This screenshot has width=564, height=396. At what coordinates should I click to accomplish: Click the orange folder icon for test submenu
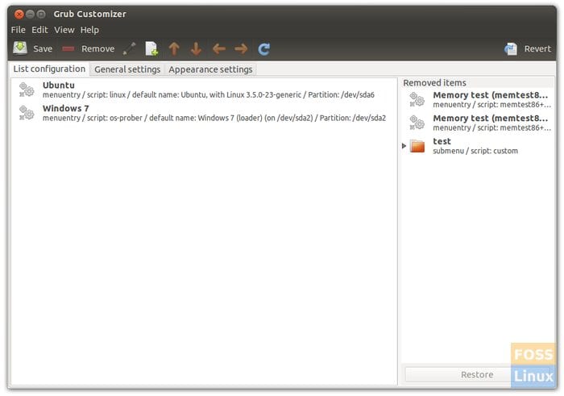(417, 146)
